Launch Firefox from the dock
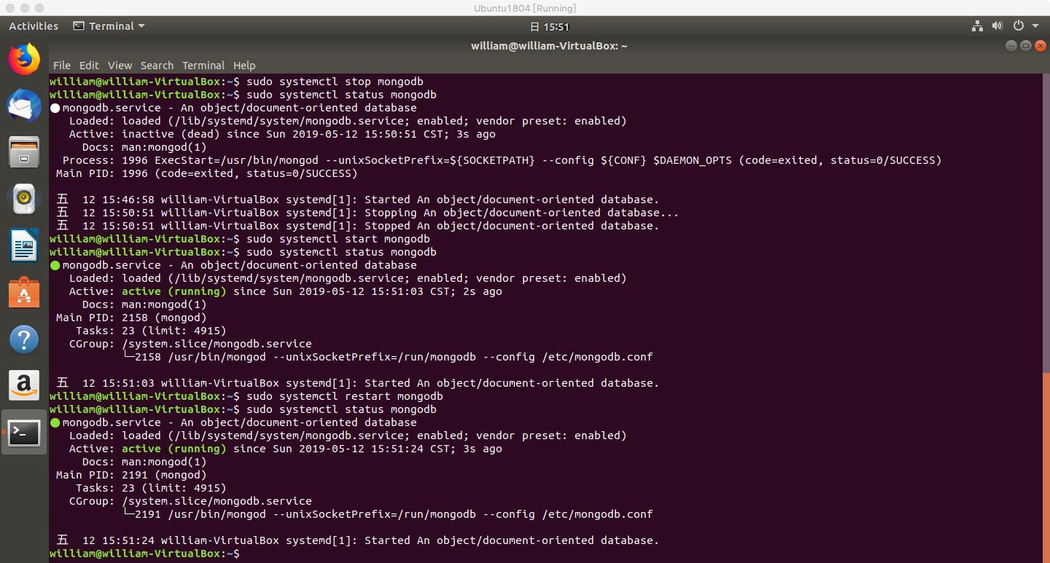This screenshot has height=563, width=1050. 24,59
